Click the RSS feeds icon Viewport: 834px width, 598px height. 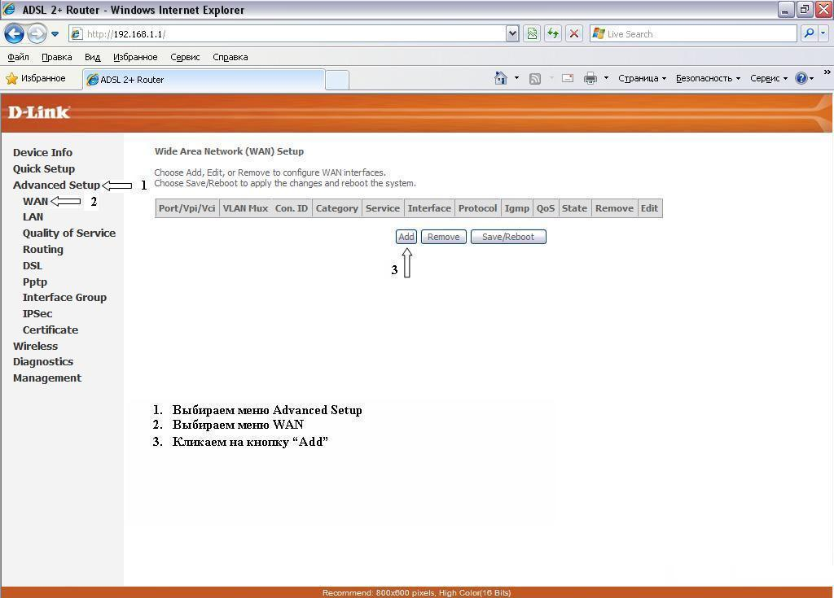pyautogui.click(x=535, y=79)
